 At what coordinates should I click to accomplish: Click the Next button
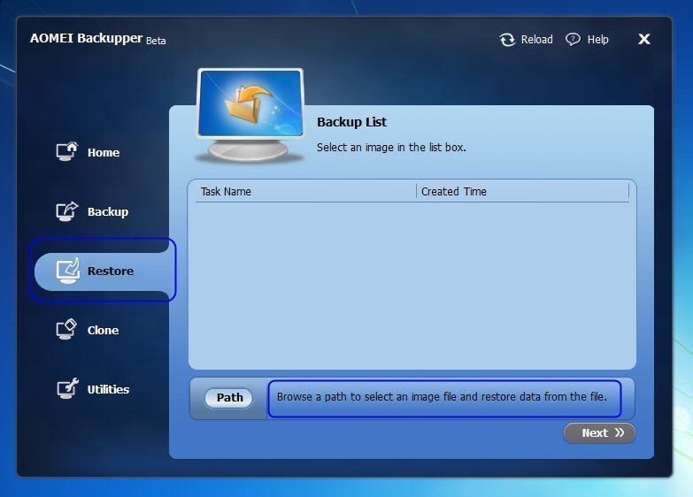pyautogui.click(x=600, y=433)
